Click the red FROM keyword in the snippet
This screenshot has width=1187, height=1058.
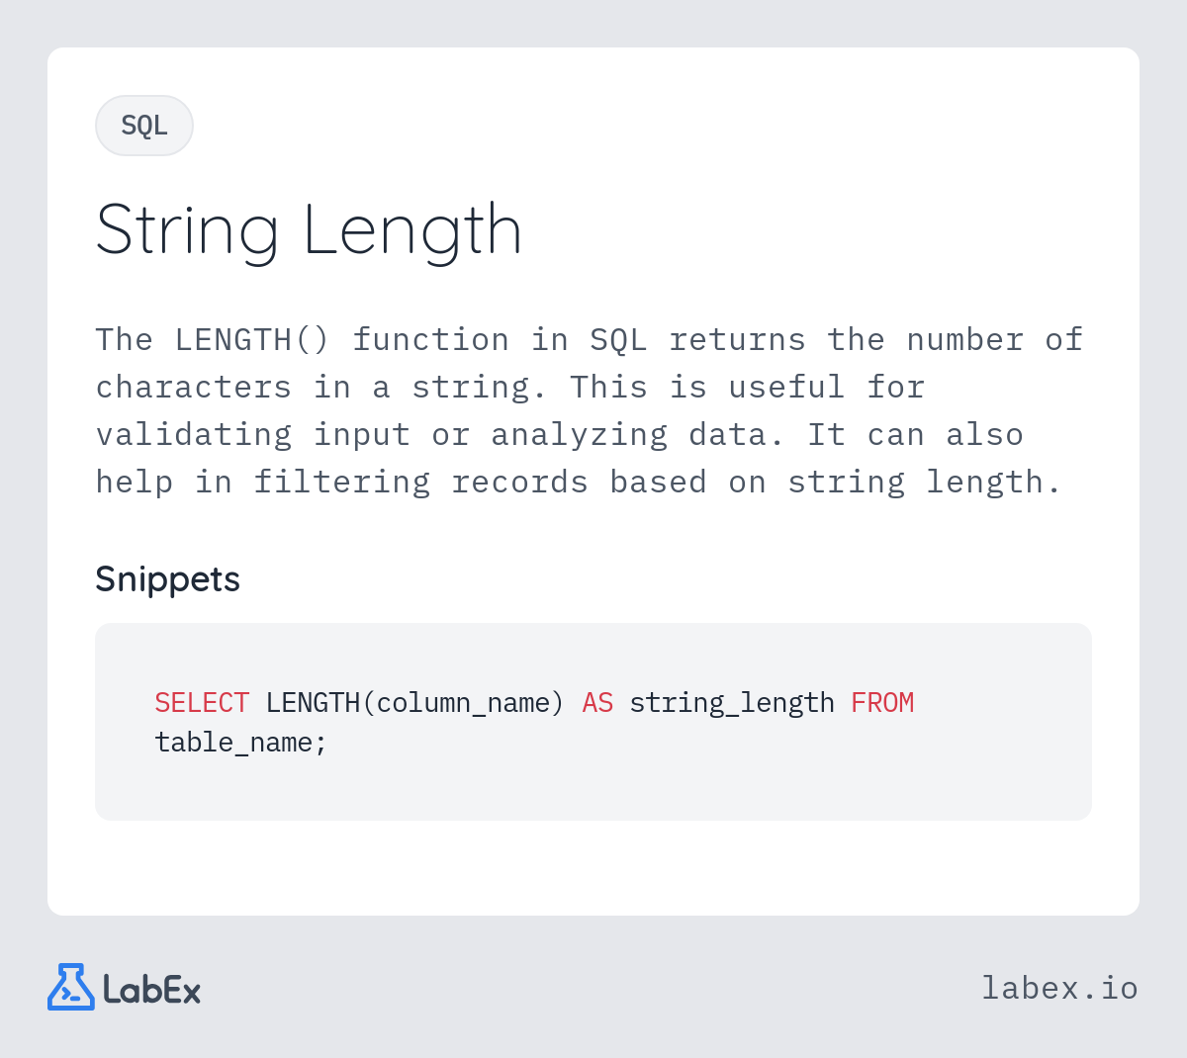tap(882, 703)
